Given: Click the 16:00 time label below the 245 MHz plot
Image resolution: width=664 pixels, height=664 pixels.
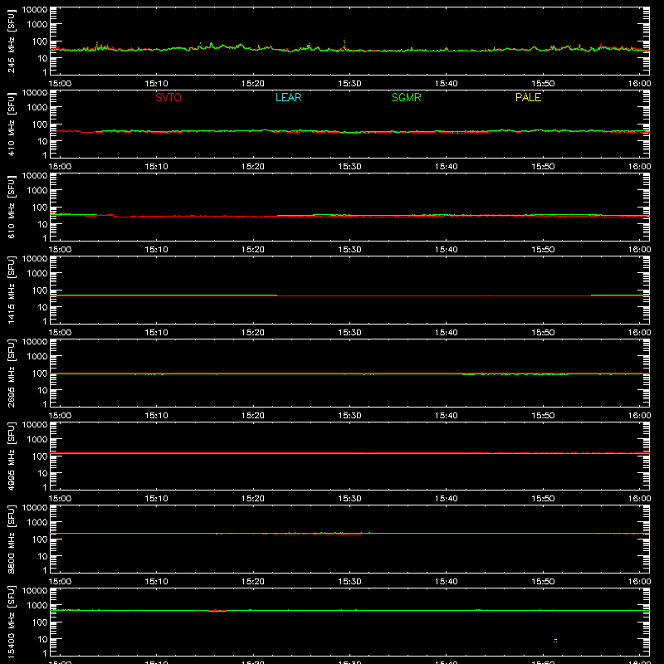Looking at the screenshot, I should (x=639, y=84).
